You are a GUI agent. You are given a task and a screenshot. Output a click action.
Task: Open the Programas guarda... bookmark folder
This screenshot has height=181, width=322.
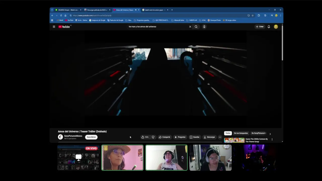point(142,20)
